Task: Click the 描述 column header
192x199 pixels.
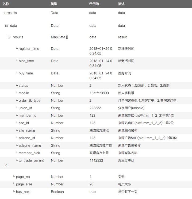Action: pyautogui.click(x=121, y=4)
